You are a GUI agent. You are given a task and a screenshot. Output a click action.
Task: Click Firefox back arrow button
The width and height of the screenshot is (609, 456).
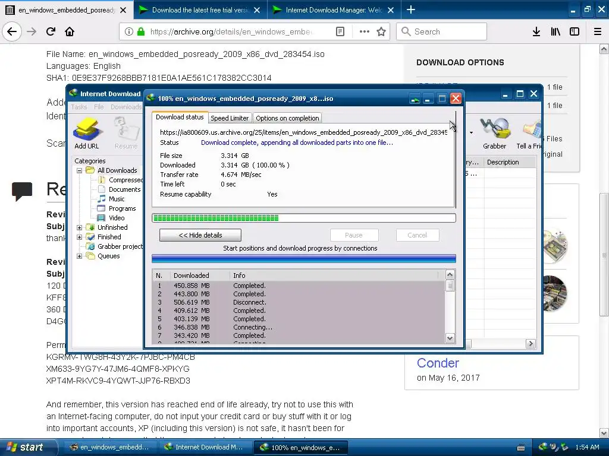tap(12, 31)
